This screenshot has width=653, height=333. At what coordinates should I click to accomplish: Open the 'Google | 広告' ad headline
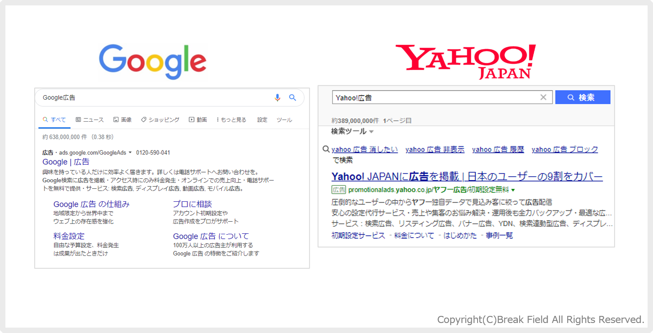[66, 162]
